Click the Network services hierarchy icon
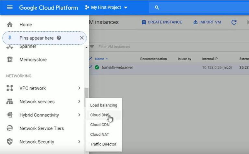The image size is (249, 154). pos(10,102)
